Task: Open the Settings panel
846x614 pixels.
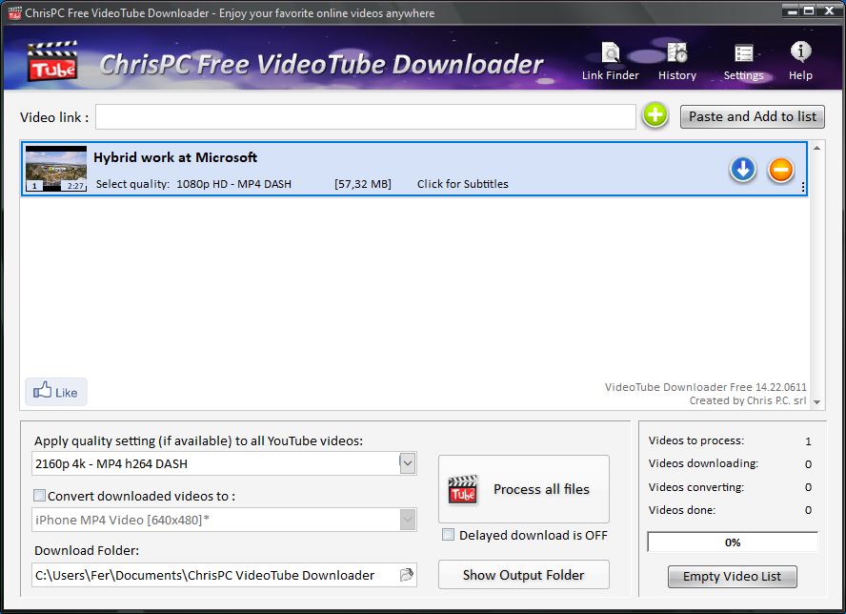Action: [743, 62]
